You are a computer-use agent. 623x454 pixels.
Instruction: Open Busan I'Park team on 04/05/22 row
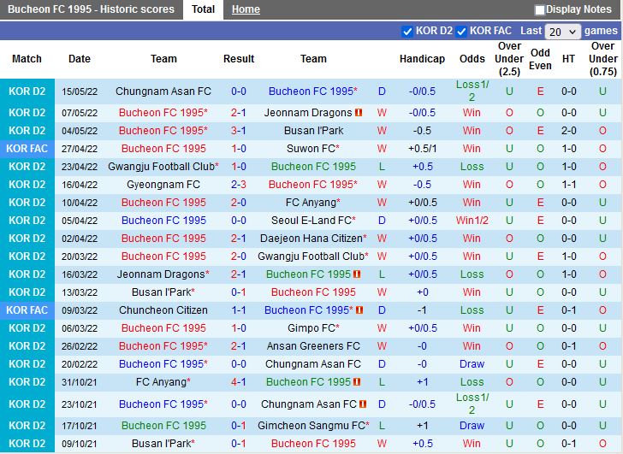(313, 131)
